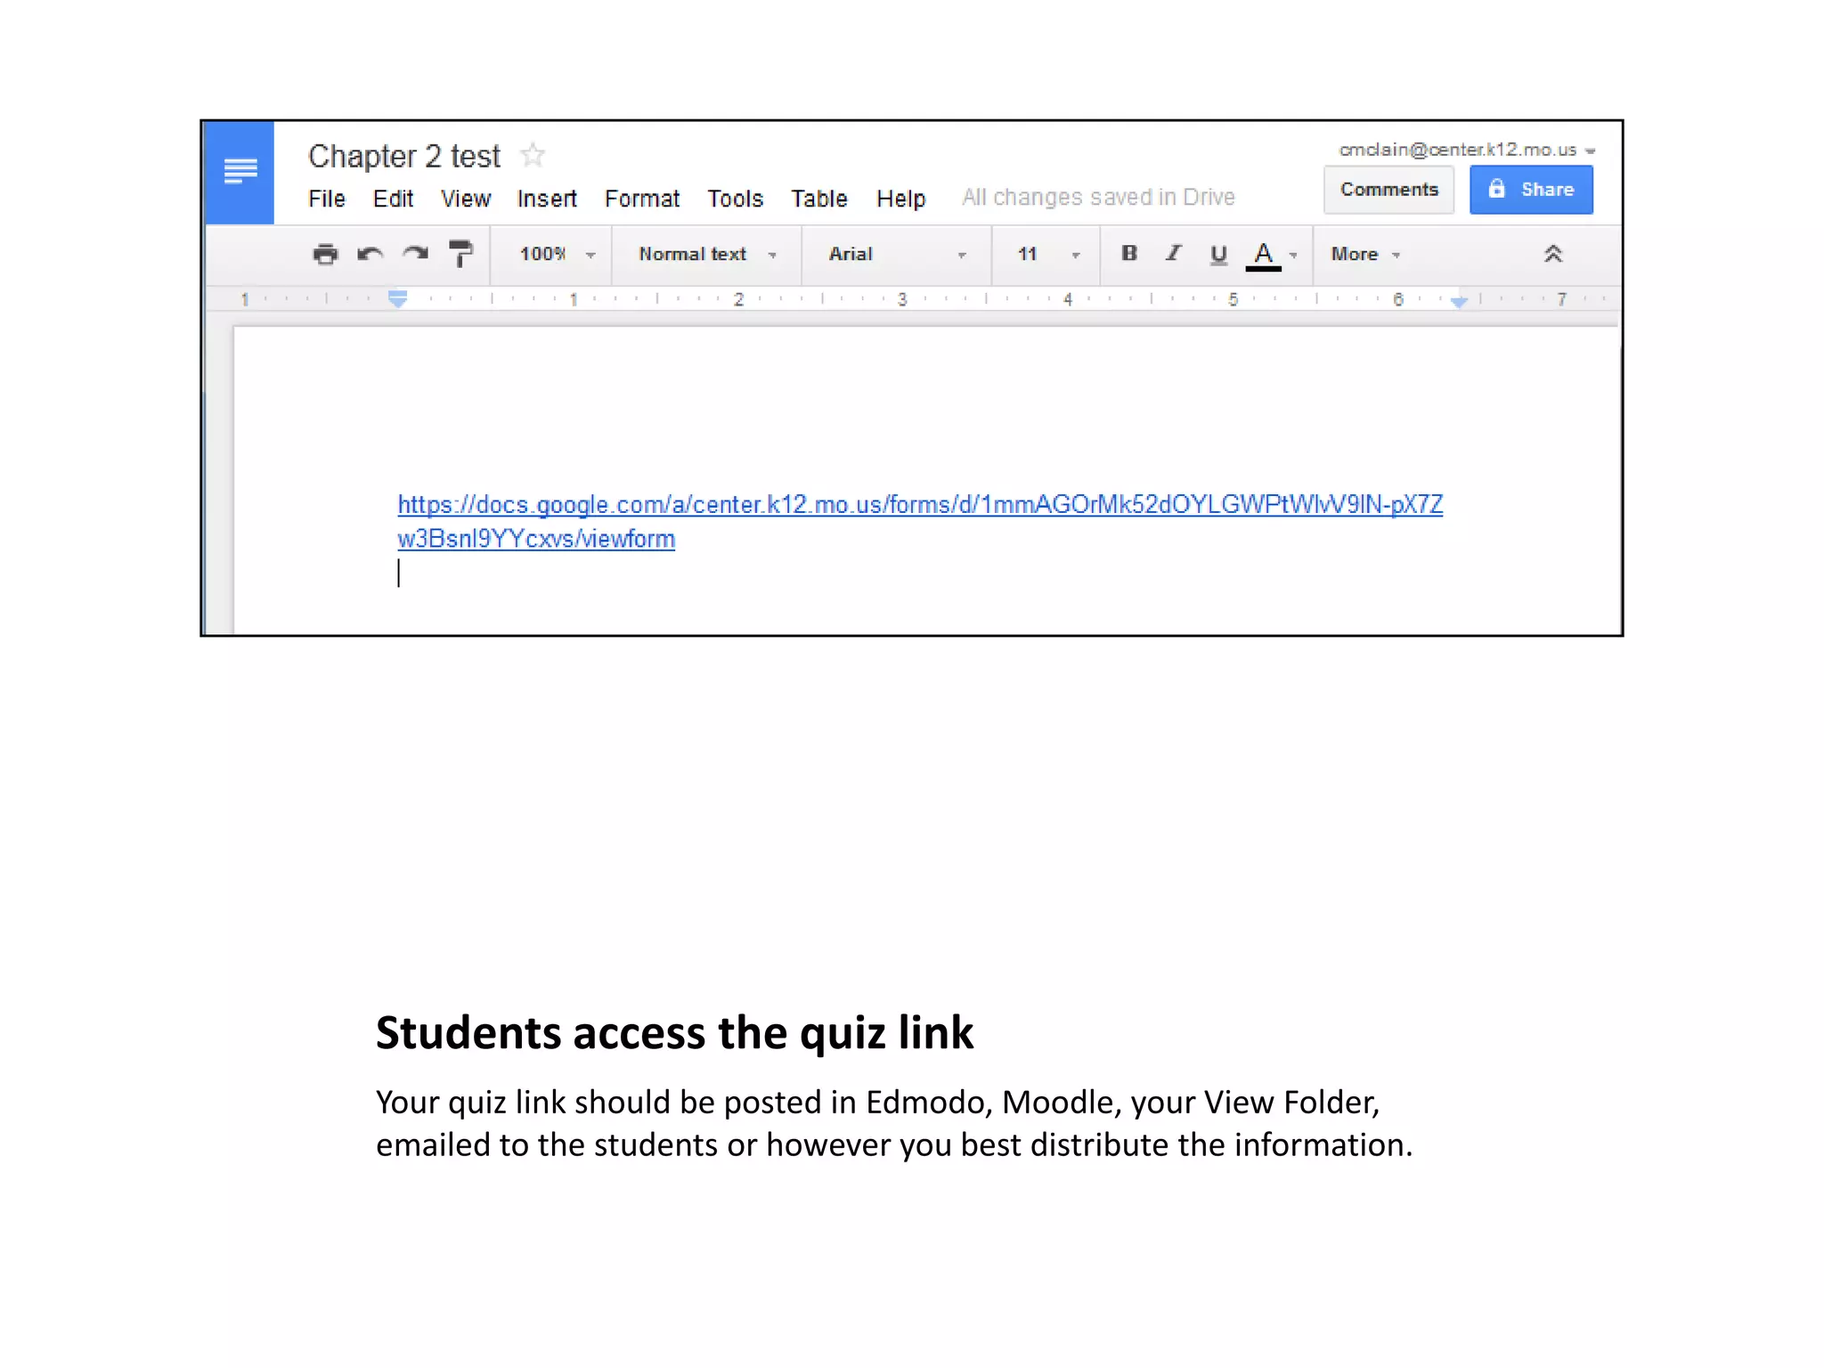The image size is (1824, 1368).
Task: Toggle underline formatting
Action: 1218,255
